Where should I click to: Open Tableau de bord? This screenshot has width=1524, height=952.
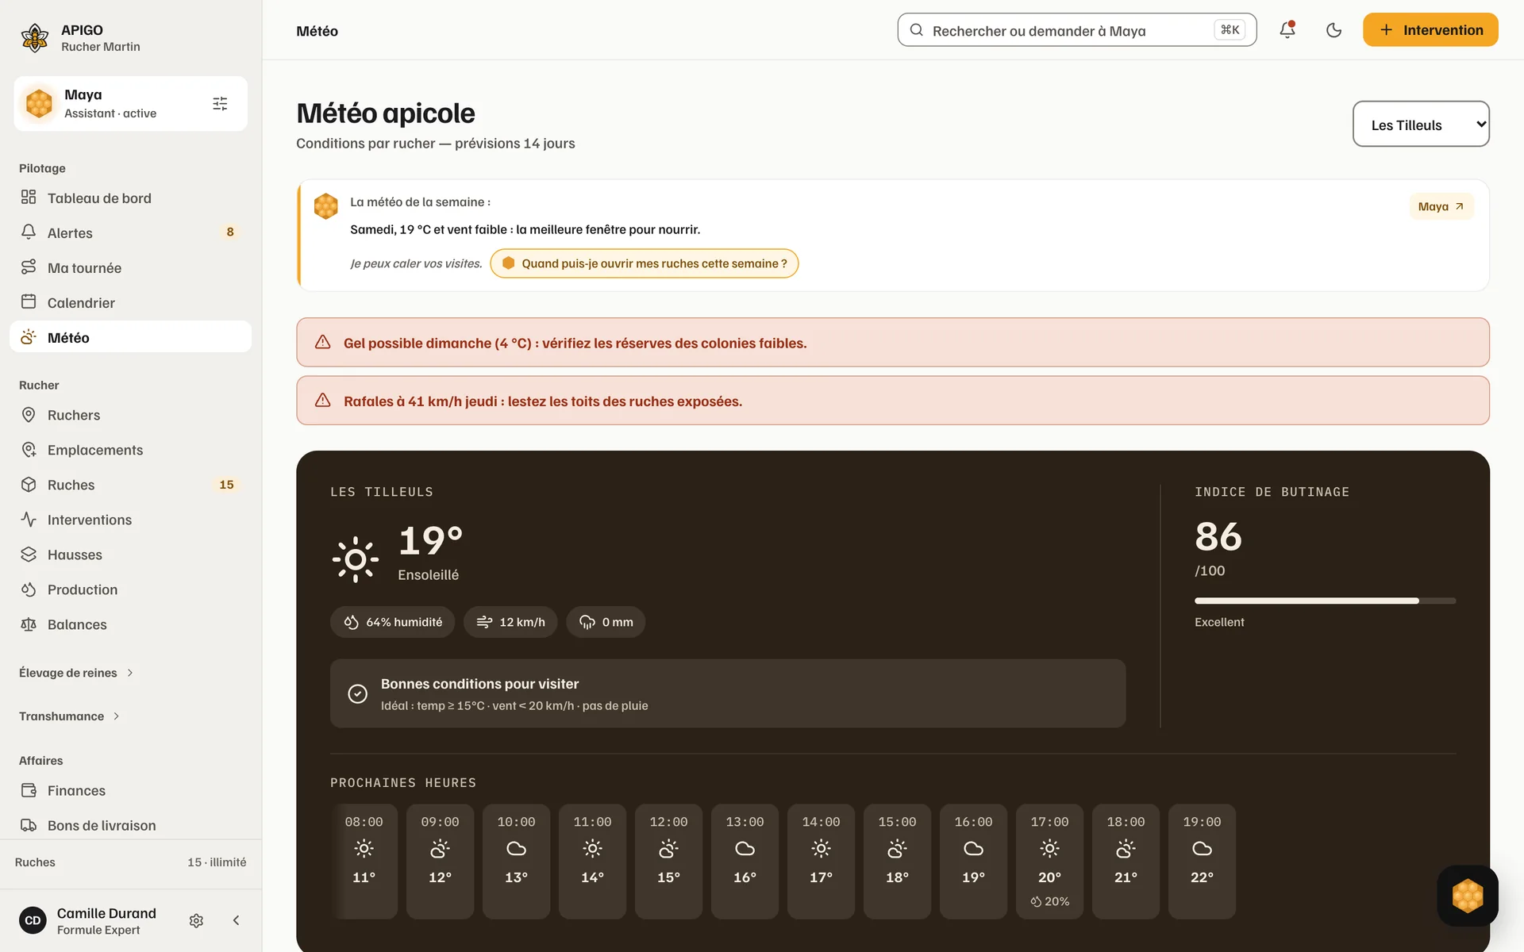[x=130, y=198]
